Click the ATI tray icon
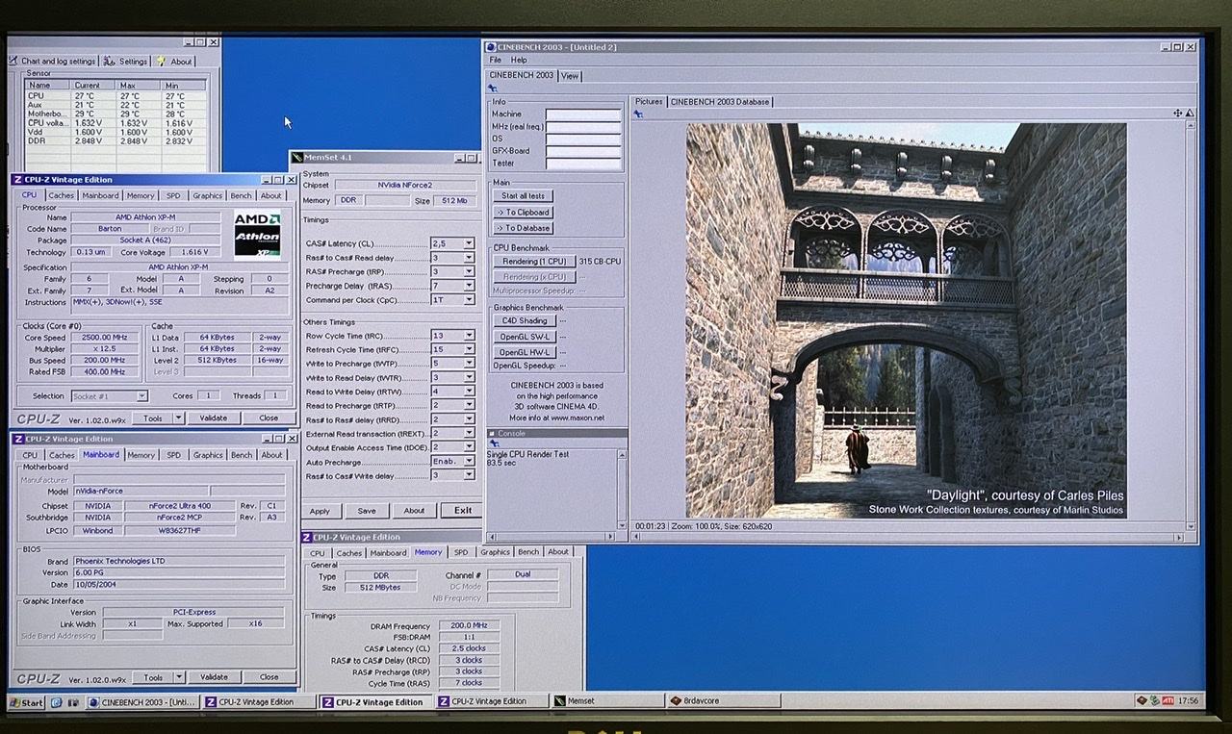Screen dimensions: 1232x734 click(1168, 700)
